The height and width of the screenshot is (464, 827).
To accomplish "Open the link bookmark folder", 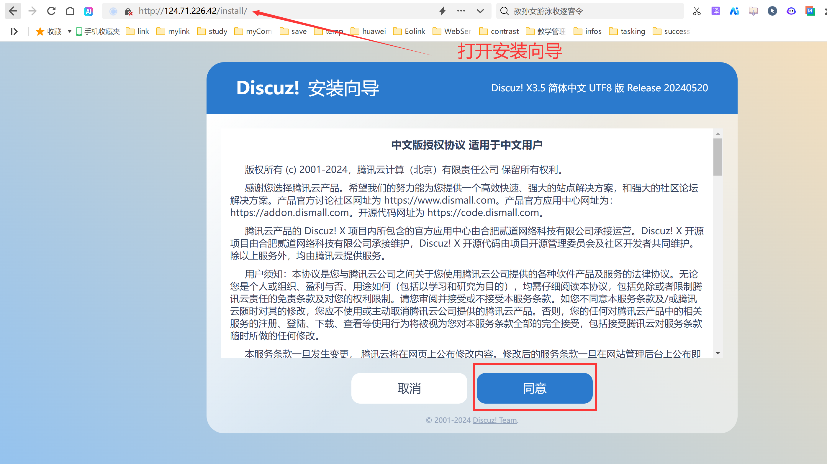I will point(137,32).
